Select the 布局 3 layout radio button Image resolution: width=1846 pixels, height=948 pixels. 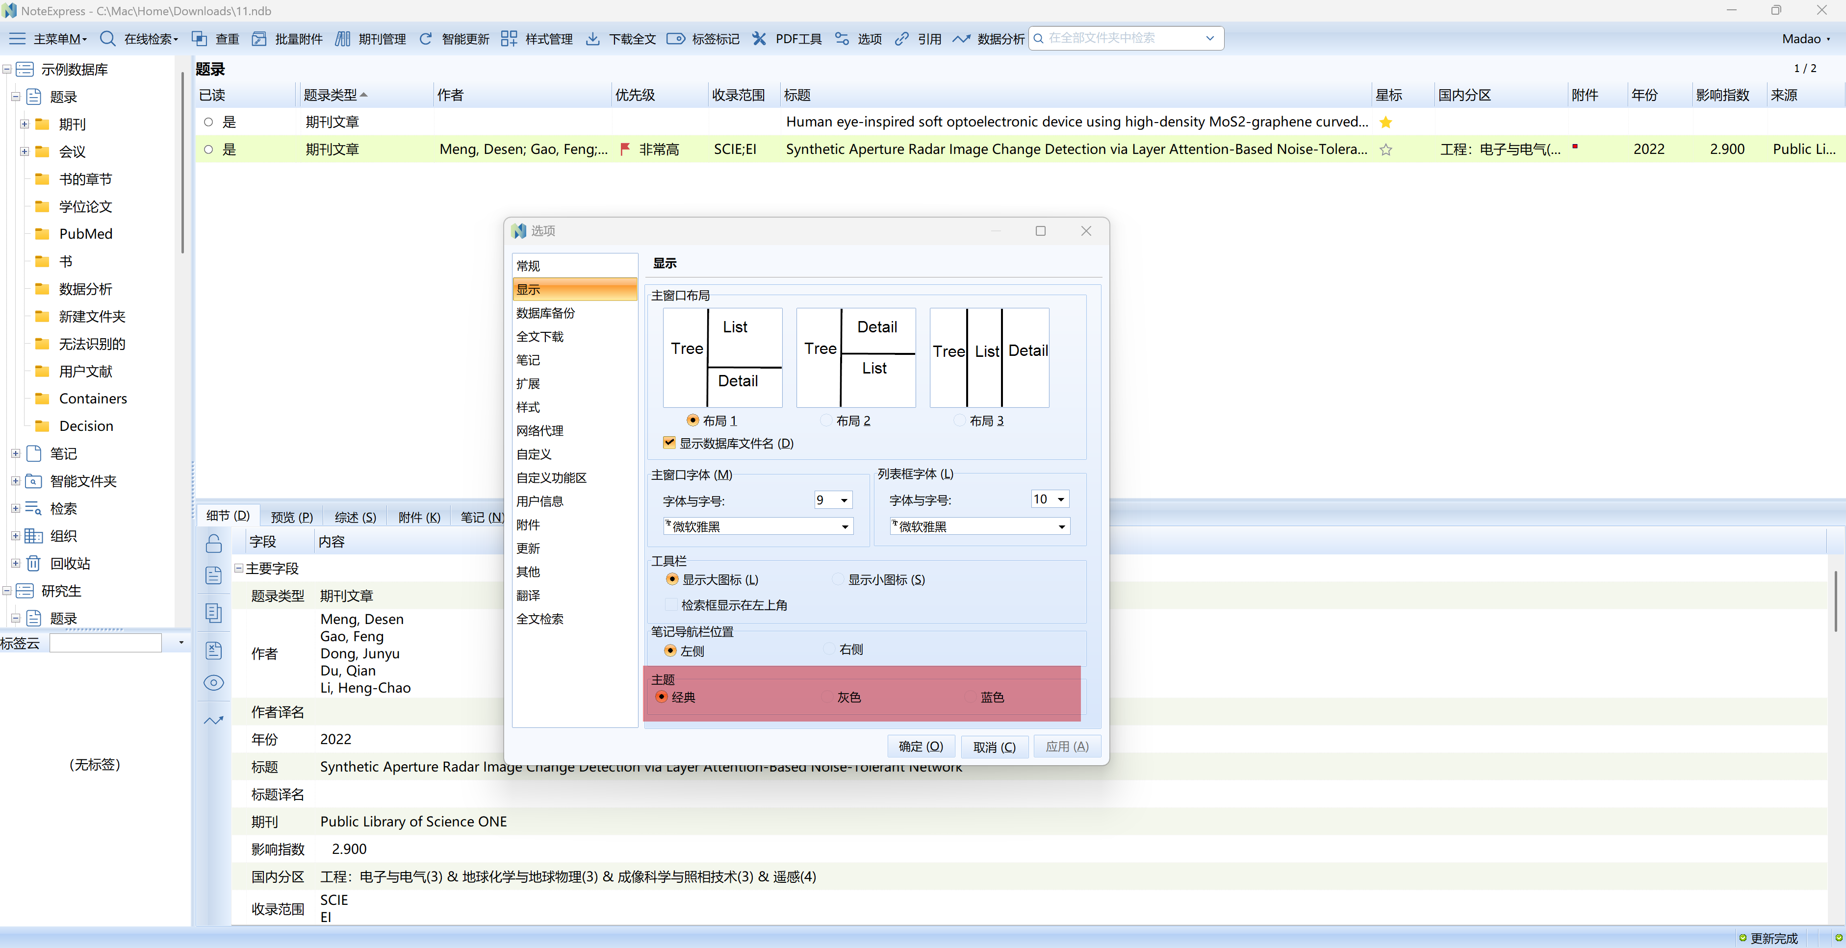pos(960,420)
